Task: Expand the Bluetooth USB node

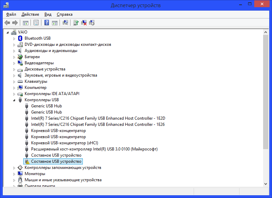Action: point(14,39)
